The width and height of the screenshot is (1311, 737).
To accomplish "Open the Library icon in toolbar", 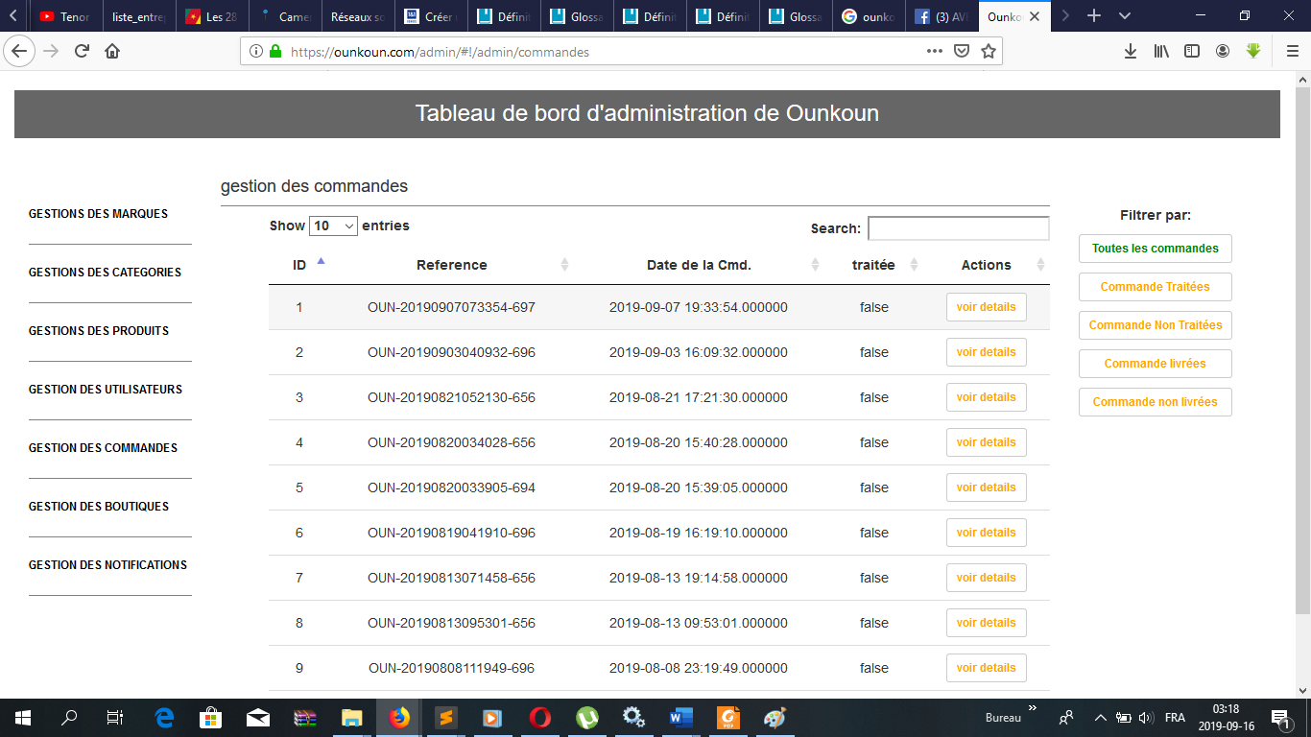I will tap(1161, 52).
